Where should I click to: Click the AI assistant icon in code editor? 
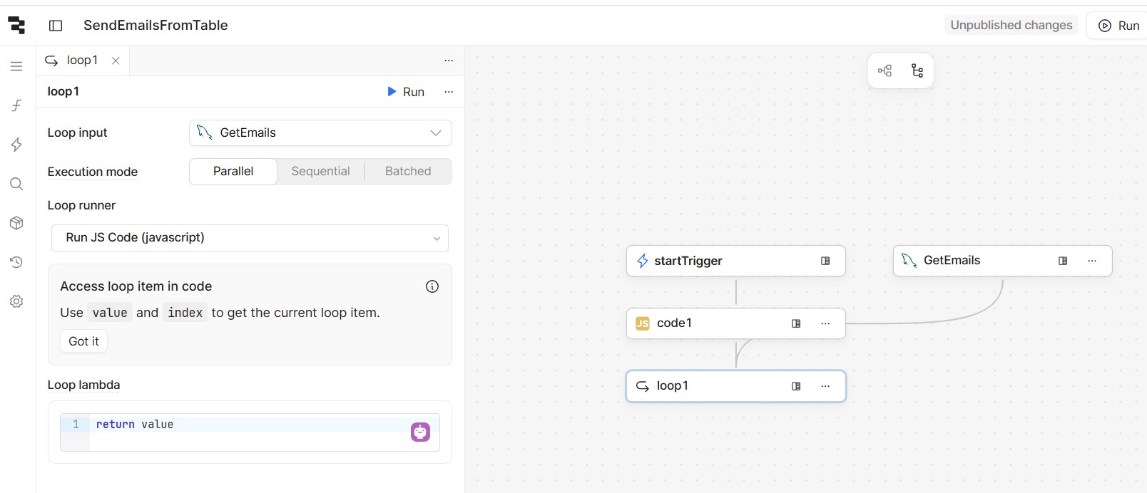pos(420,432)
